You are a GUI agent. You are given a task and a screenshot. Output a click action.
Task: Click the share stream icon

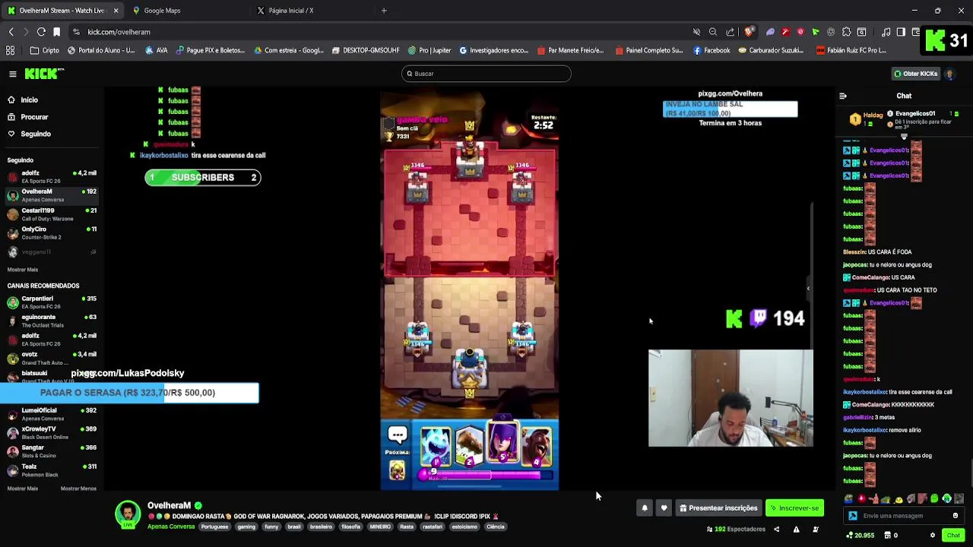[776, 530]
